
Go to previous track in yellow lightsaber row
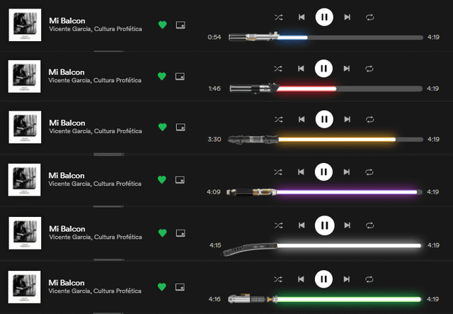[x=301, y=119]
